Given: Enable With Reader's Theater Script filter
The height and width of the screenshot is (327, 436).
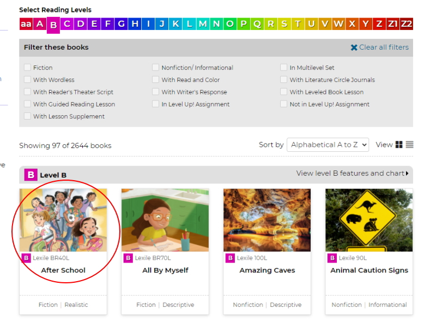Looking at the screenshot, I should [27, 92].
